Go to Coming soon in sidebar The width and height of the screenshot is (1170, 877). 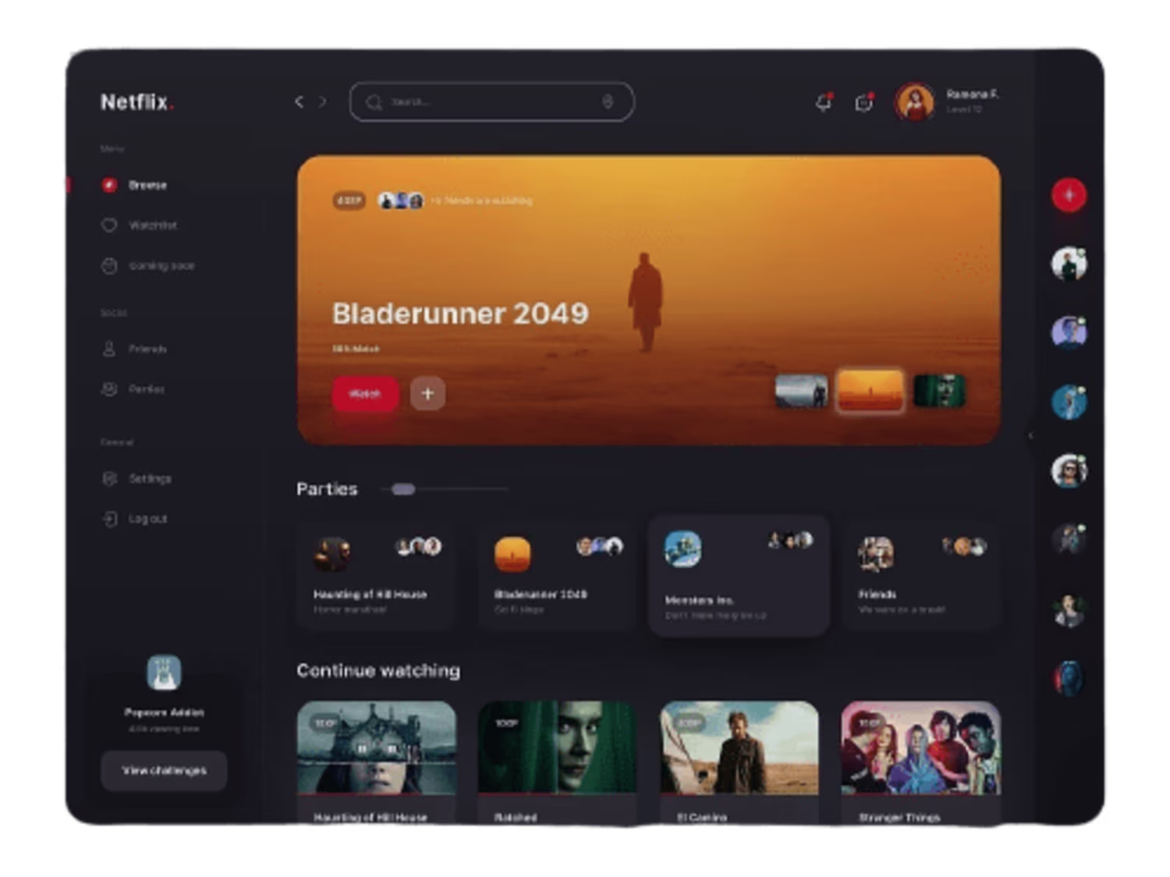click(x=148, y=266)
